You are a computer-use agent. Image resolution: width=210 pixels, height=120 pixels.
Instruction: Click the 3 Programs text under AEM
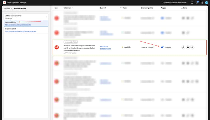[9, 18]
